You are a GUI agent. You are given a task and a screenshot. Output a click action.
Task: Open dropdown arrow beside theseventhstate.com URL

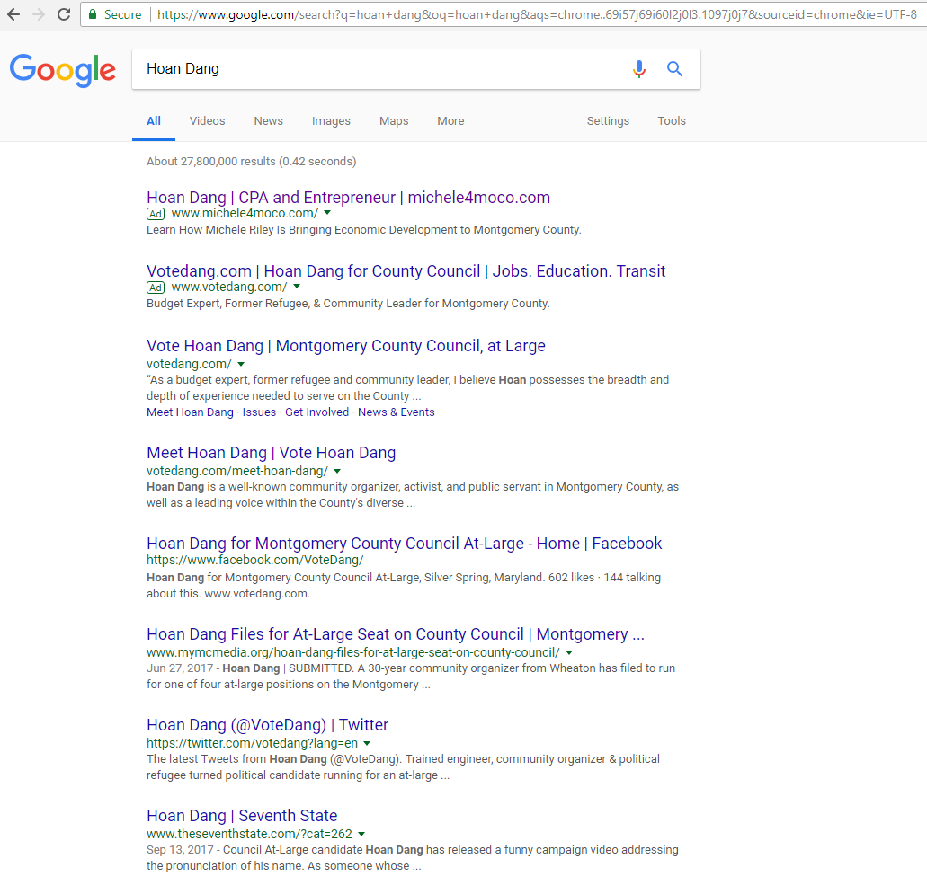coord(361,835)
